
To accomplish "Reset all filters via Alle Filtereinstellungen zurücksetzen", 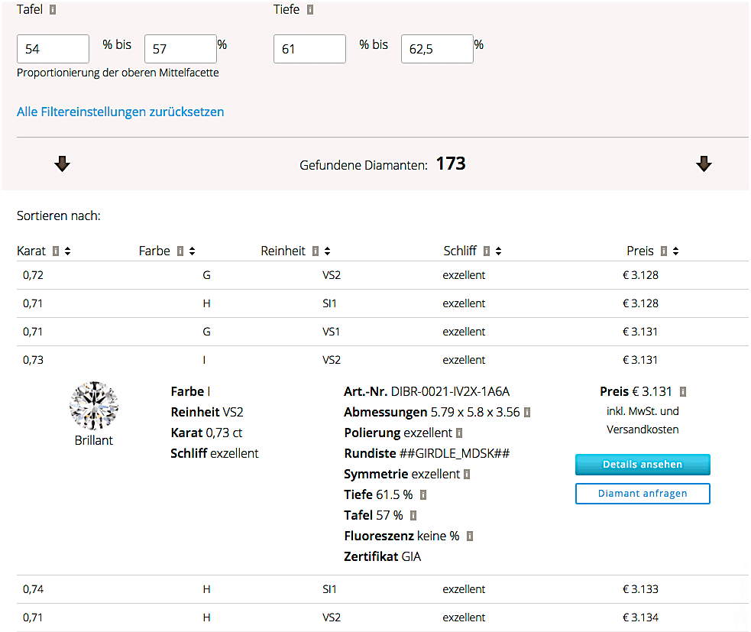I will (120, 112).
